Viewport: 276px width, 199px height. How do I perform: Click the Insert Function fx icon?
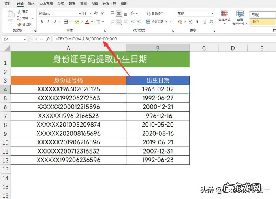tap(48, 39)
